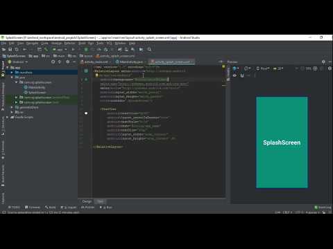Open the Build tool window
The width and height of the screenshot is (333, 249).
click(50, 207)
